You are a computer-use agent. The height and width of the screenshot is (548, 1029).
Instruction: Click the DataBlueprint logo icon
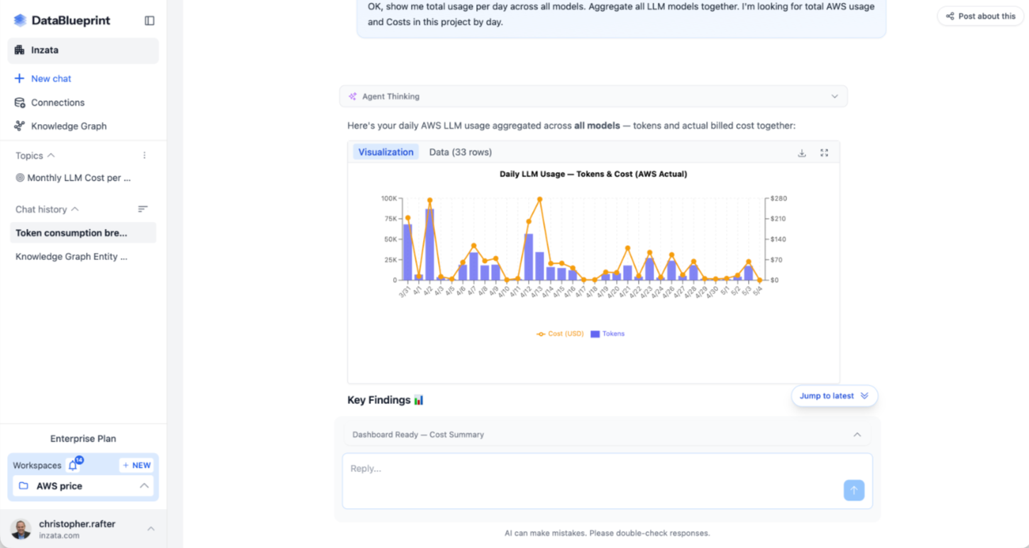pyautogui.click(x=20, y=21)
